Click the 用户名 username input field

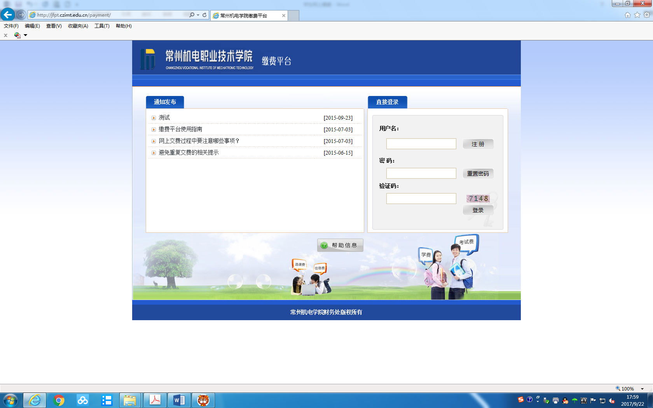pyautogui.click(x=421, y=144)
